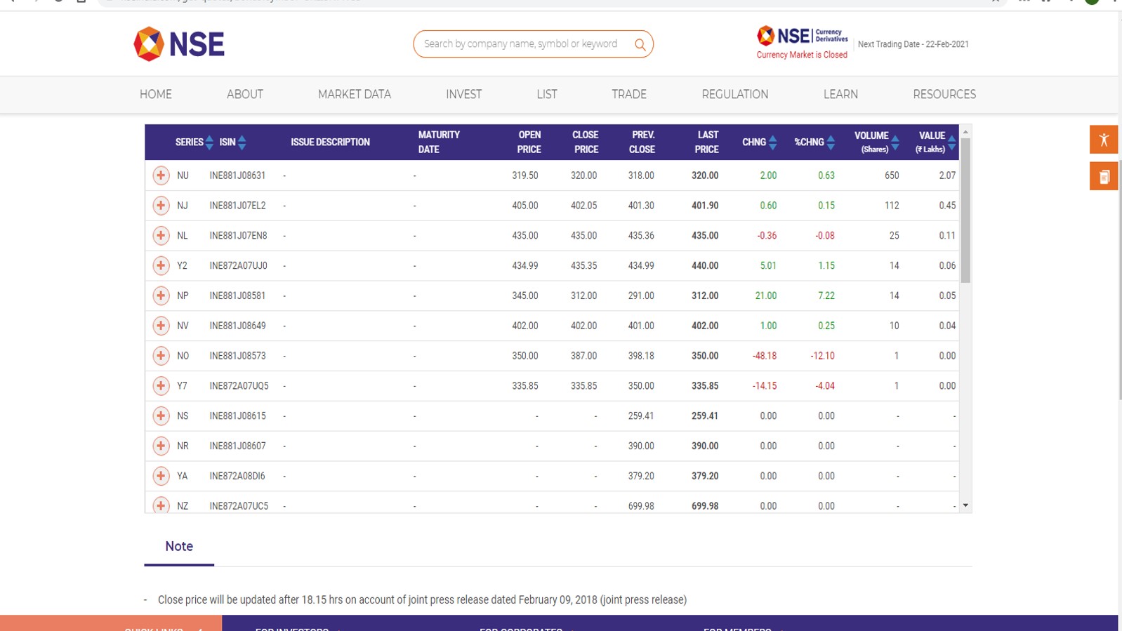Click ISIN INE872A07UJ0 cell
This screenshot has height=631, width=1122.
pyautogui.click(x=238, y=265)
